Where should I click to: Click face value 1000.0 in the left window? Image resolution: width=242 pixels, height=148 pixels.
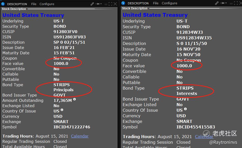click(61, 63)
